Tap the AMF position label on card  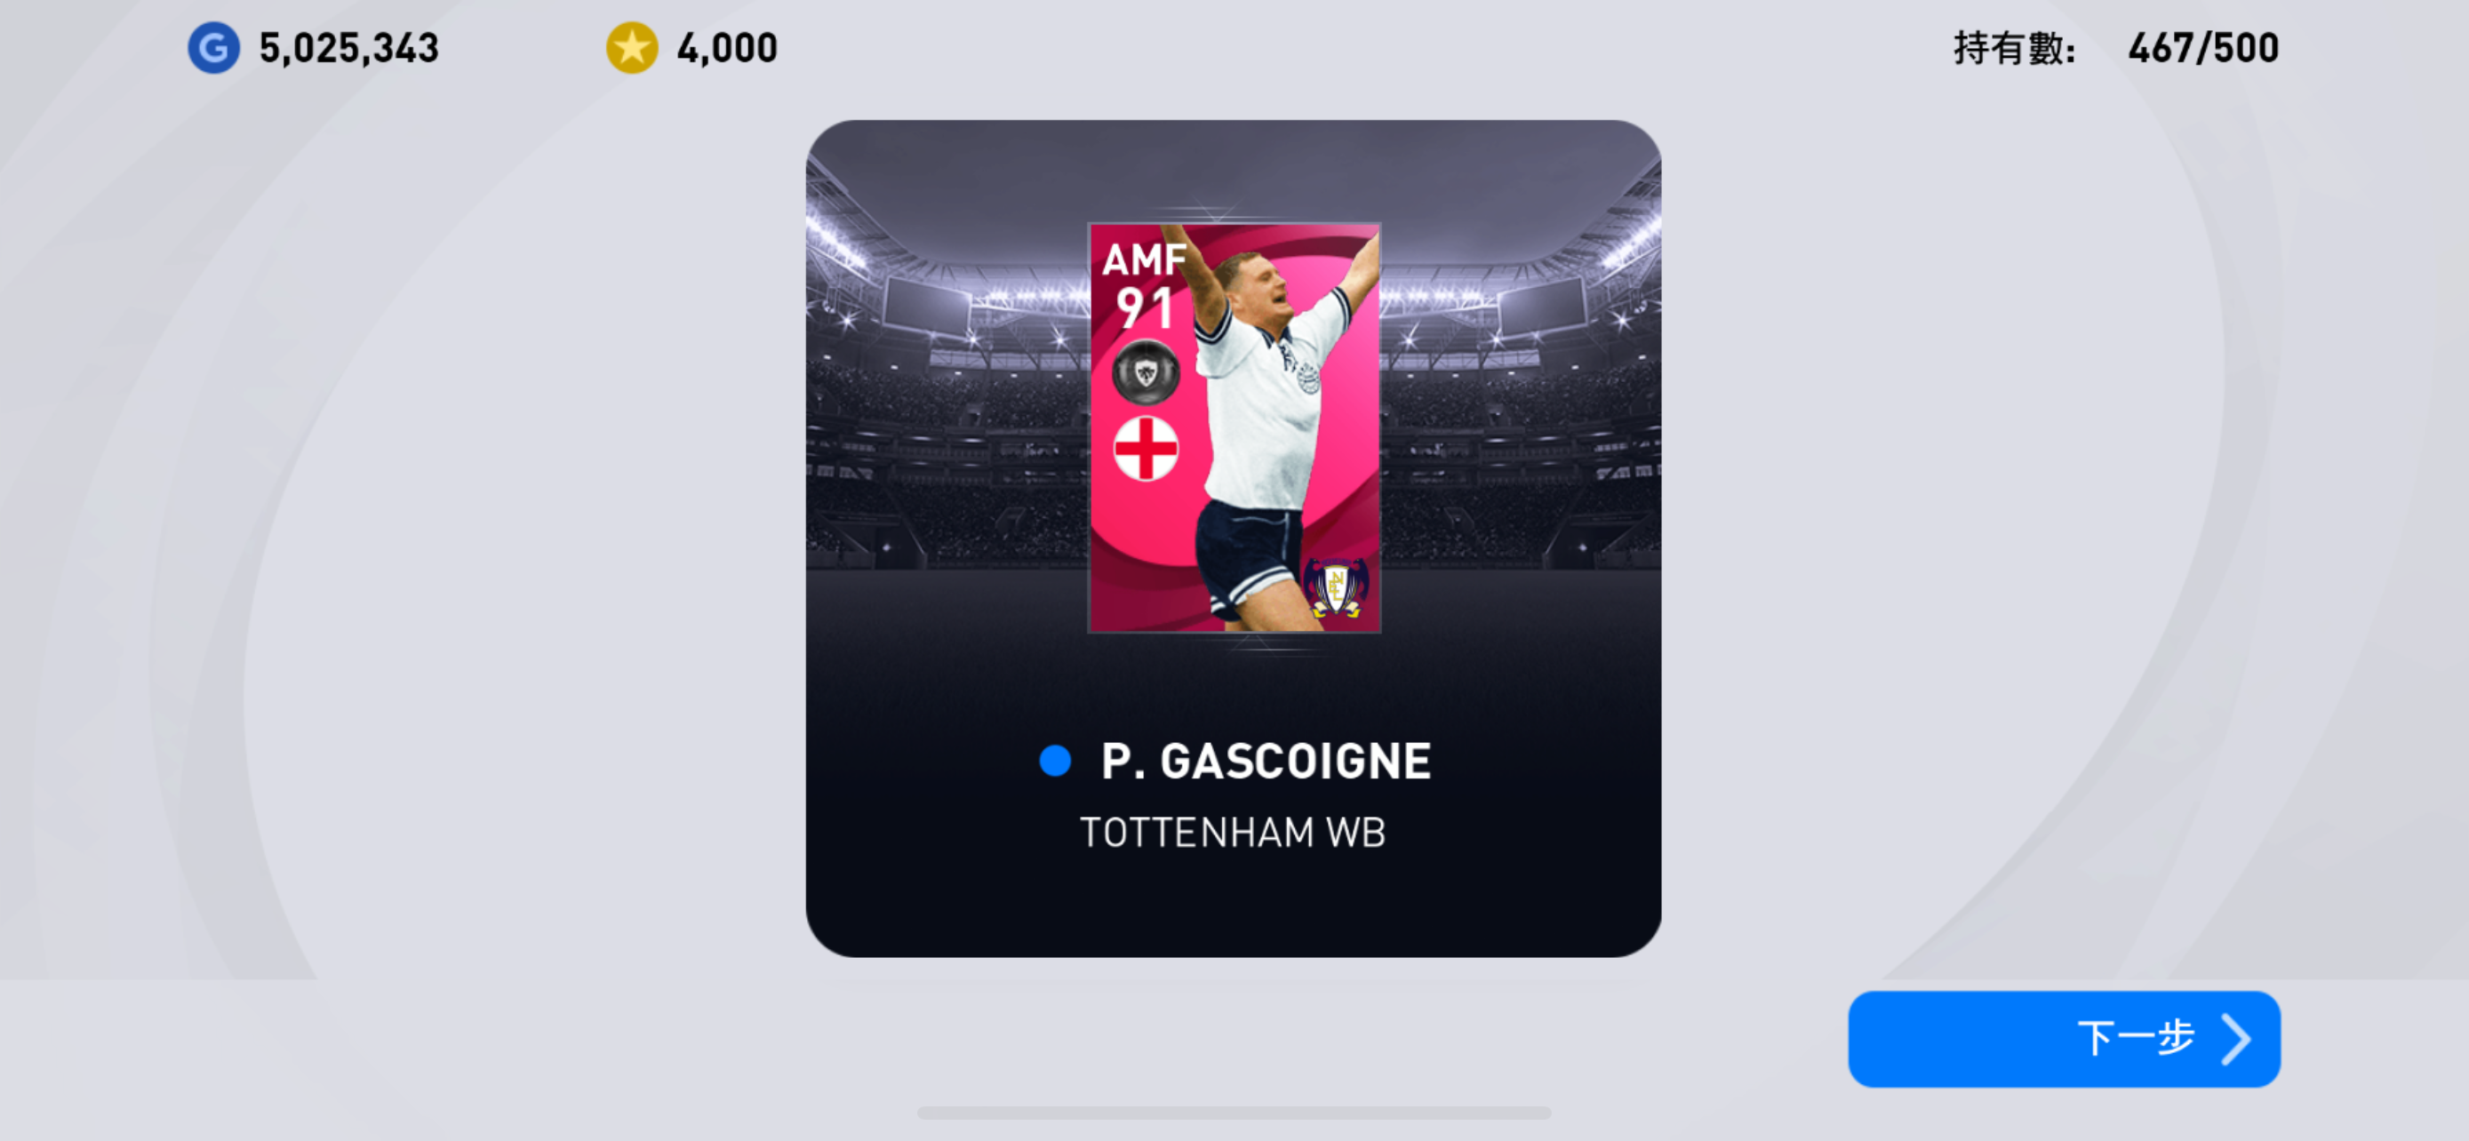point(1145,259)
